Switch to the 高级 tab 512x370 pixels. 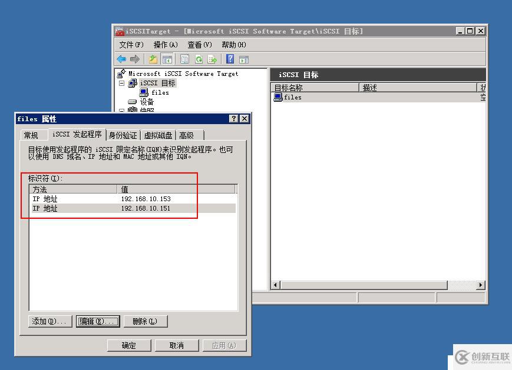[x=190, y=135]
